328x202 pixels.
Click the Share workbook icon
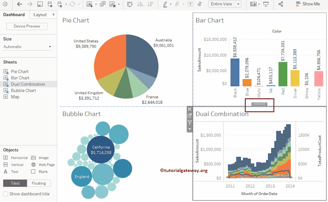click(x=281, y=4)
